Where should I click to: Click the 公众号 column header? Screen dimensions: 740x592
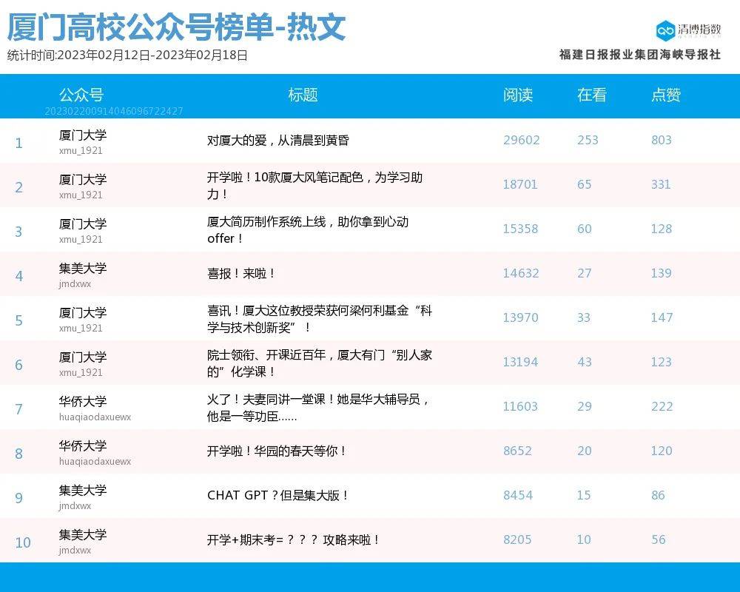point(81,95)
